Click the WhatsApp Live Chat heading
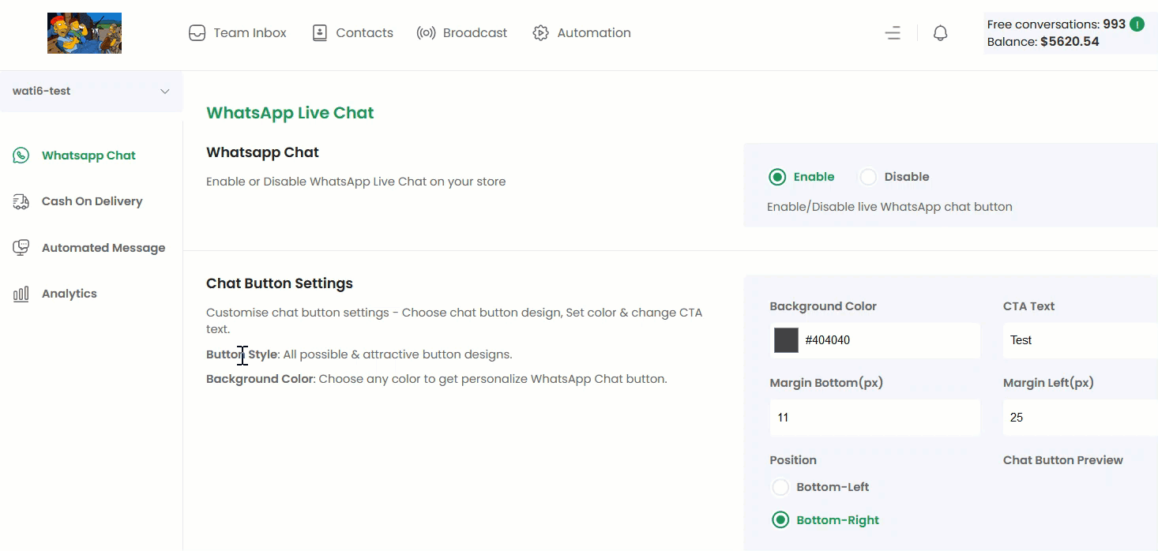Viewport: 1158px width, 551px height. click(290, 113)
